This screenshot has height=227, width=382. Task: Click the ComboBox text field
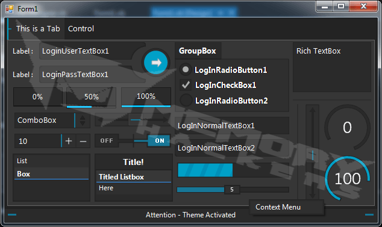click(x=45, y=120)
